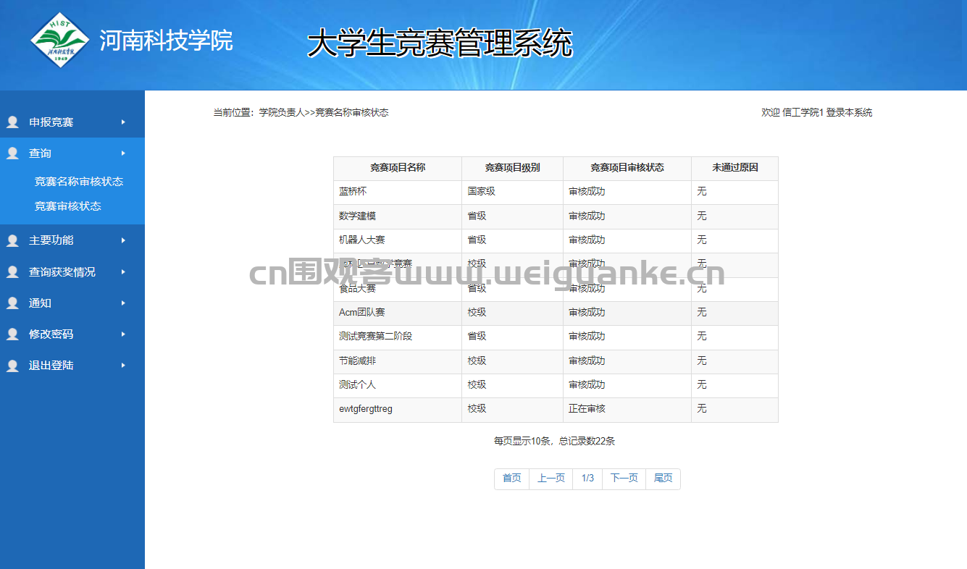This screenshot has width=967, height=569.
Task: Click the 竞赛项目级别 column header
Action: (x=513, y=168)
